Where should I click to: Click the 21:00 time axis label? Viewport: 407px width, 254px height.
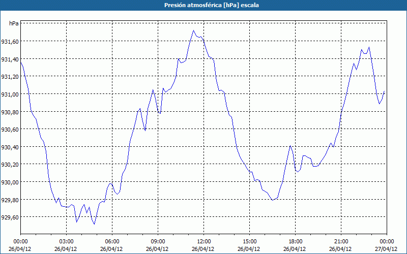(341, 242)
